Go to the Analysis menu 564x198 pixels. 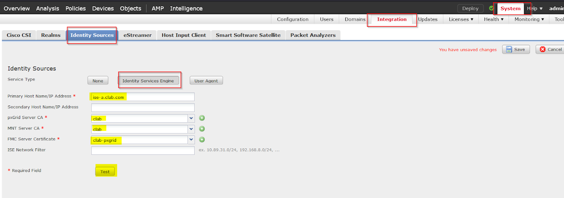click(48, 8)
